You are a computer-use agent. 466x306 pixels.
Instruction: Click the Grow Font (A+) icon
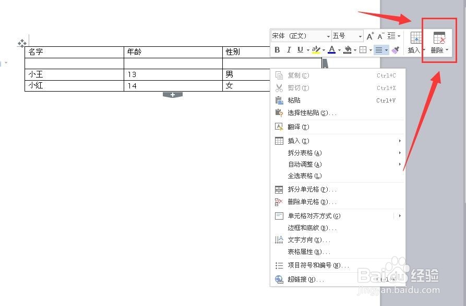pyautogui.click(x=370, y=35)
